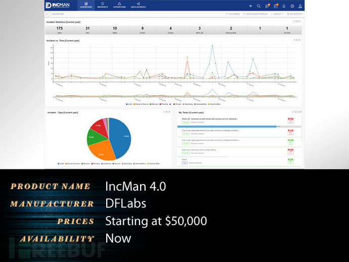Image resolution: width=349 pixels, height=262 pixels.
Task: Open the chat messages icon
Action: (x=268, y=6)
